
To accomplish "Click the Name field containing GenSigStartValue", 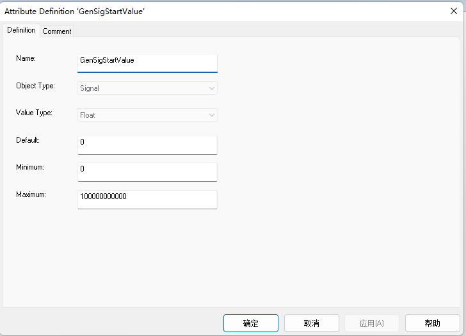I will click(x=147, y=63).
